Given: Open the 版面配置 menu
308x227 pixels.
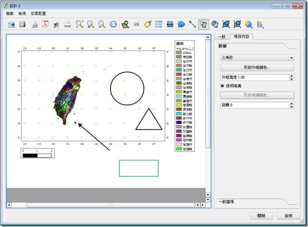Looking at the screenshot, I should [38, 13].
